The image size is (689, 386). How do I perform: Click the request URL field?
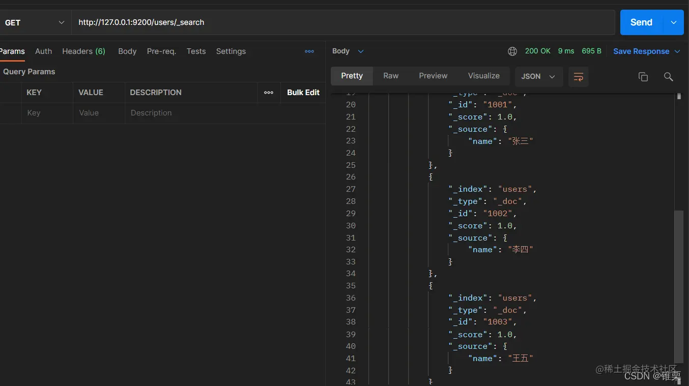click(343, 22)
